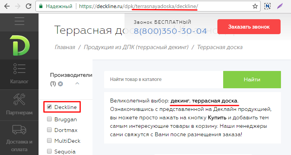Check the Bruggan manufacturer checkbox
This screenshot has height=155, width=291.
point(49,119)
